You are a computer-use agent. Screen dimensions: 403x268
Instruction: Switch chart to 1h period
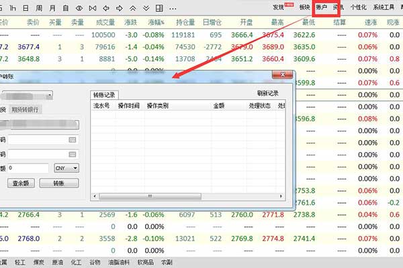click(x=13, y=8)
